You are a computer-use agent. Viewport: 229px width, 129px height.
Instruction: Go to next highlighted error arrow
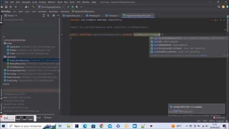click(x=224, y=20)
